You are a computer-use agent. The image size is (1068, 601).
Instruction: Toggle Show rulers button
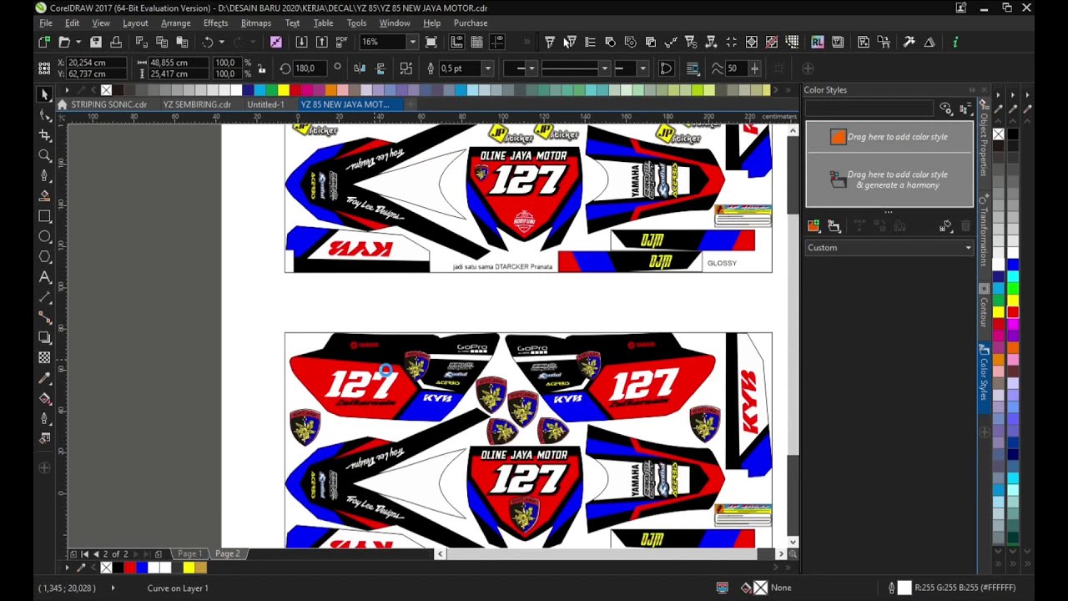click(x=456, y=42)
